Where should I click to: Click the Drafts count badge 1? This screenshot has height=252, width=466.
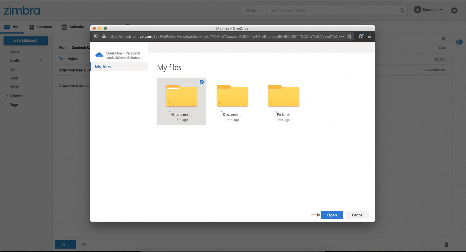click(41, 61)
